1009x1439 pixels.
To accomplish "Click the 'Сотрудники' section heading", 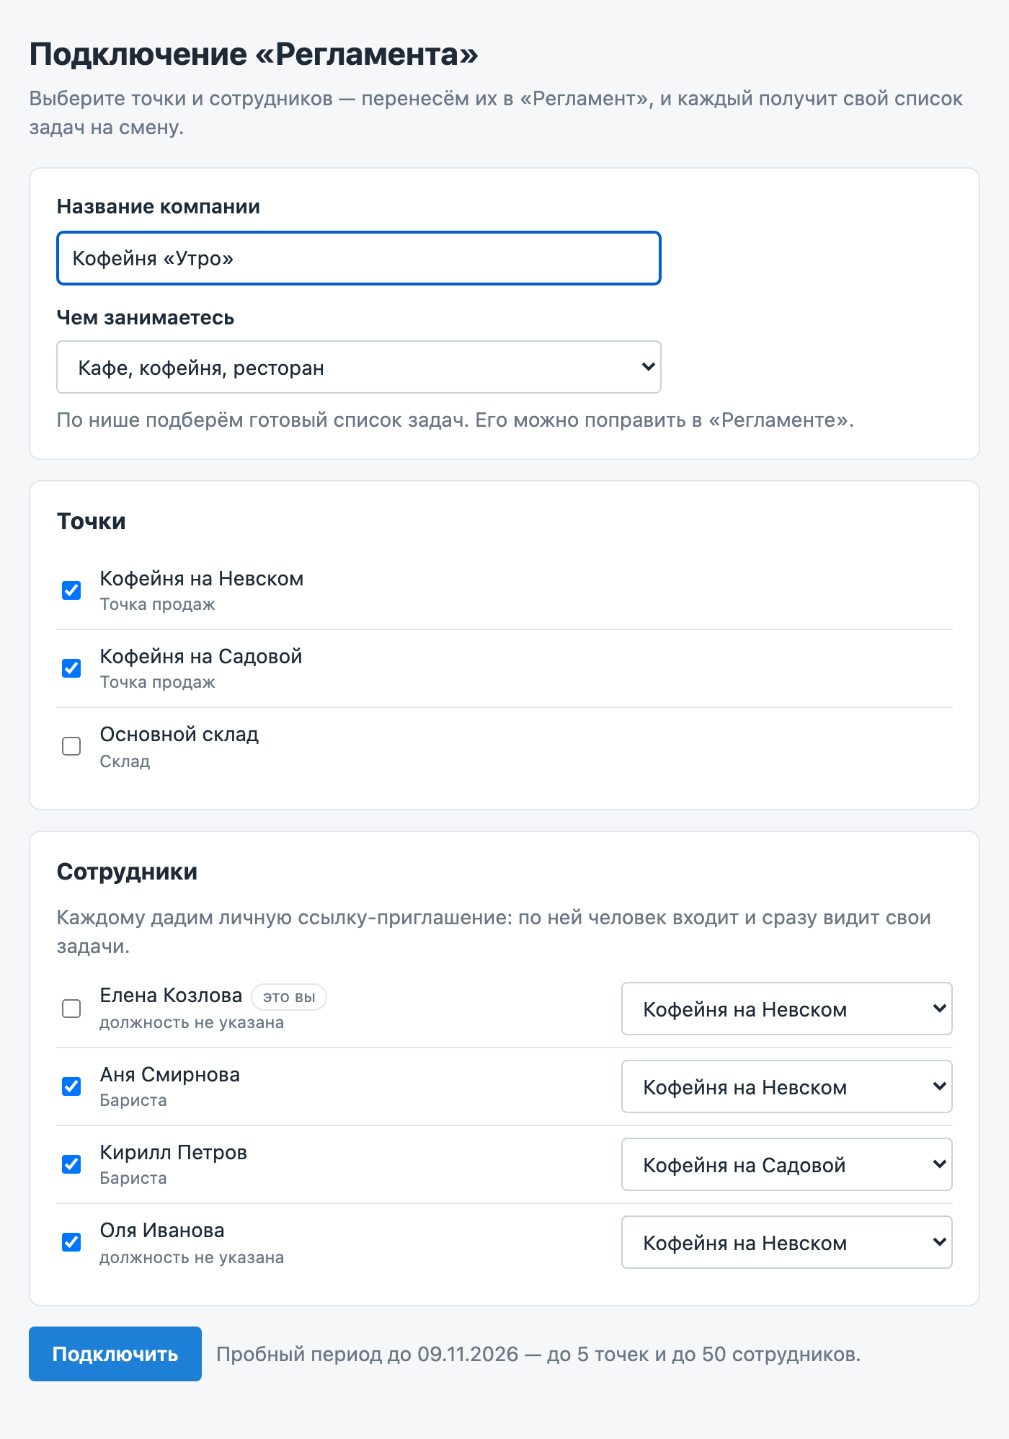I will coord(127,872).
